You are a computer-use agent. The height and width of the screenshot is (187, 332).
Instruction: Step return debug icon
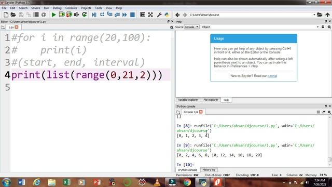coord(117,15)
